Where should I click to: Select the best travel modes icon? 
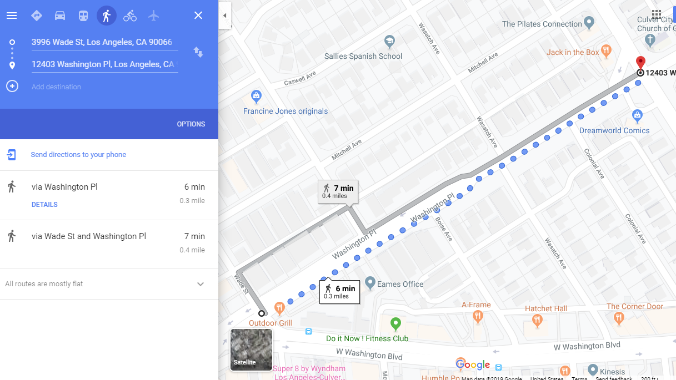click(x=37, y=16)
